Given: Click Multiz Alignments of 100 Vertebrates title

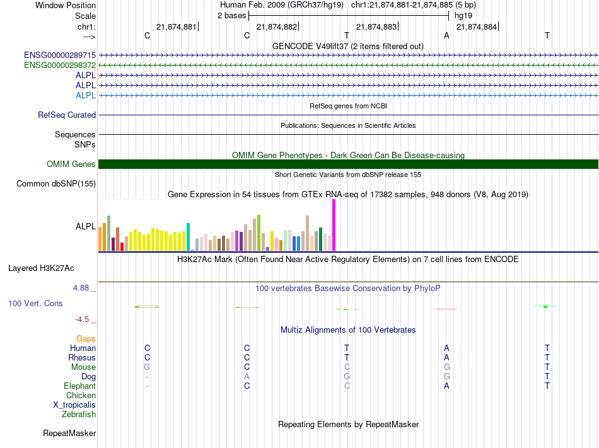Looking at the screenshot, I should click(348, 330).
